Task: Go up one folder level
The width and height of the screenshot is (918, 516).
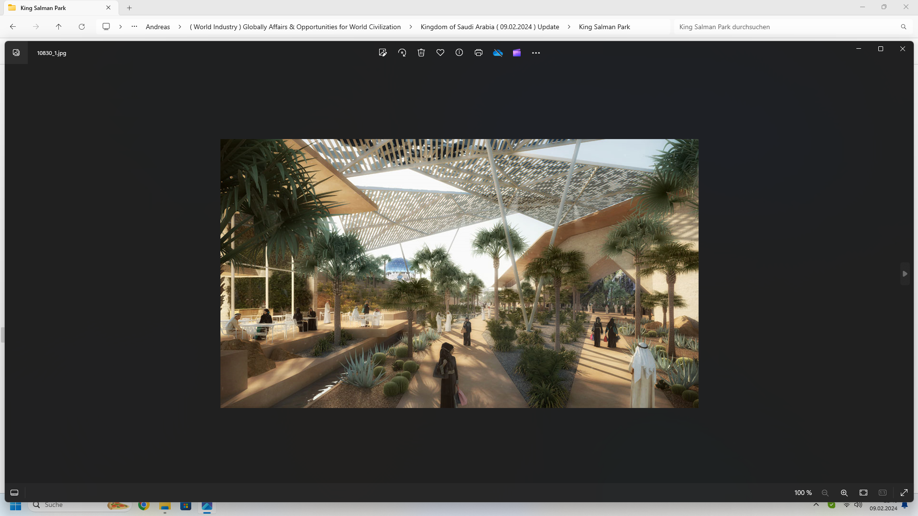Action: click(x=59, y=27)
